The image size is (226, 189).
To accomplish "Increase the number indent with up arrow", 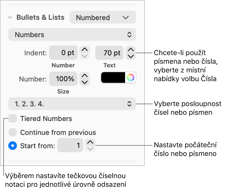I will pos(85,50).
